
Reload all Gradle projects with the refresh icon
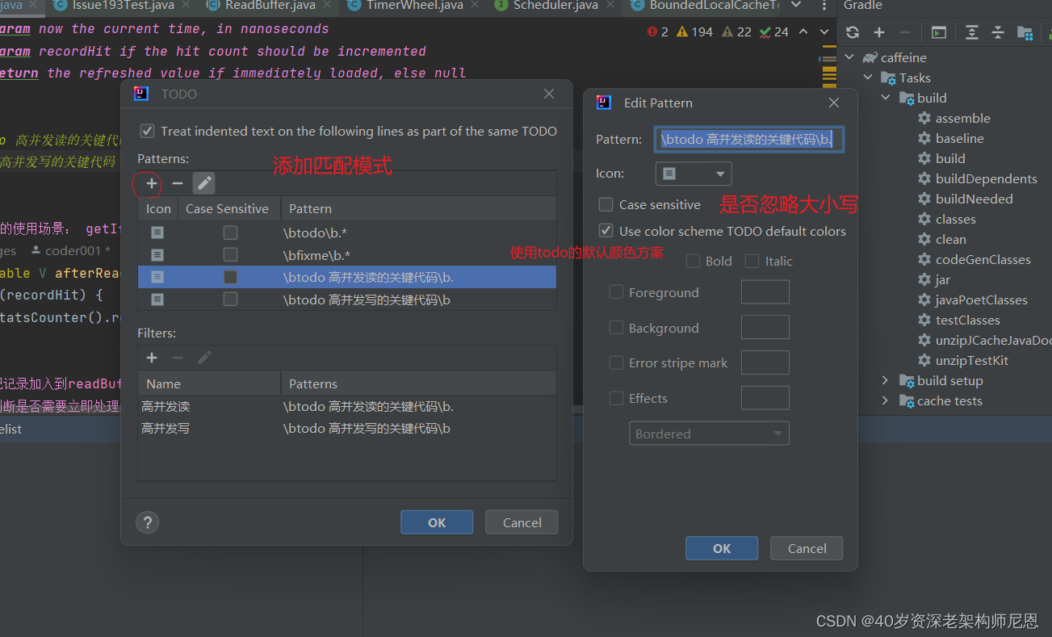853,32
